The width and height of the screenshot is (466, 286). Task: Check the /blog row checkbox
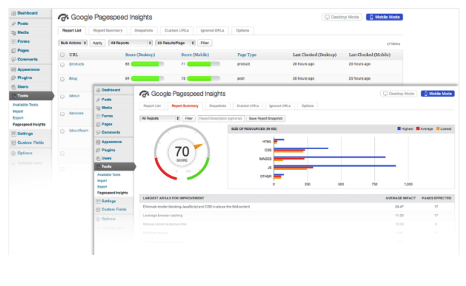click(63, 79)
